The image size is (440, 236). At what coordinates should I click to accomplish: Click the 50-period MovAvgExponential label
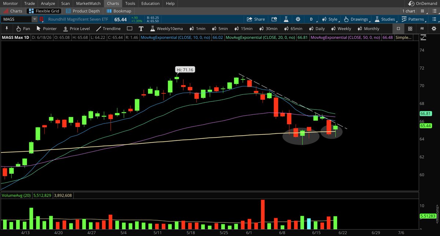(x=345, y=37)
